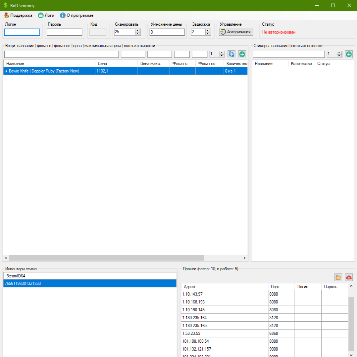Open the Поддержка support menu
Viewport: 357px width, 357px height.
[18, 15]
